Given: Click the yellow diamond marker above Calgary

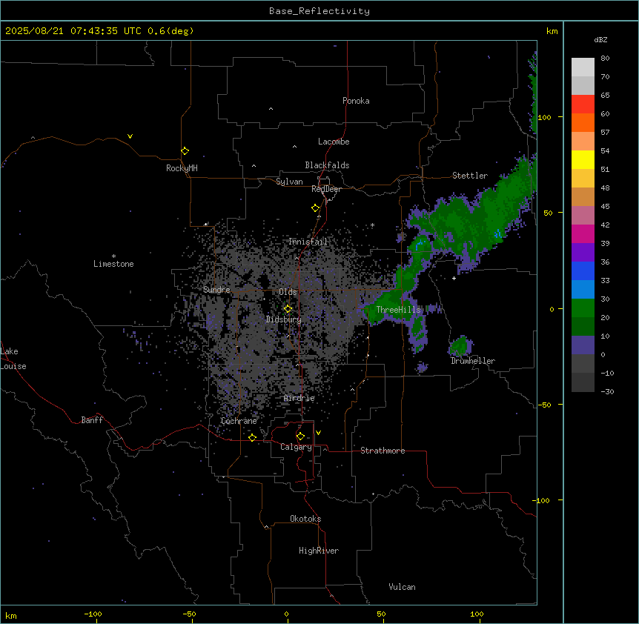Looking at the screenshot, I should click(300, 437).
